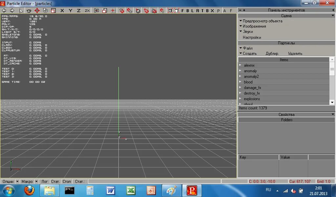Select the red Move arrows tool
The width and height of the screenshot is (336, 197).
[x=37, y=11]
